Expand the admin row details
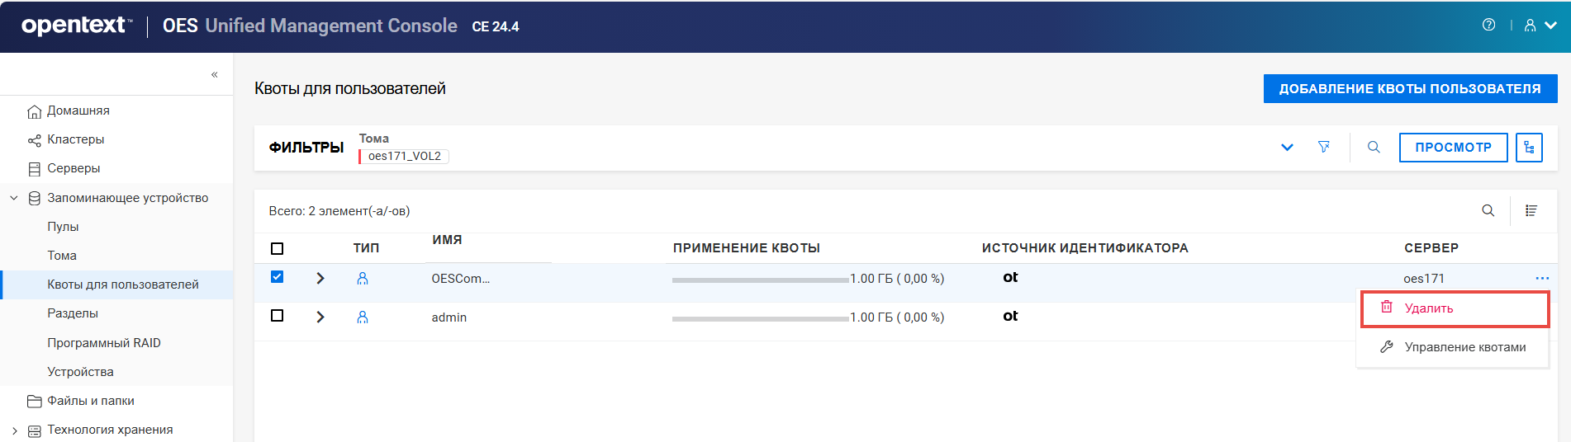The height and width of the screenshot is (442, 1571). pyautogui.click(x=320, y=317)
